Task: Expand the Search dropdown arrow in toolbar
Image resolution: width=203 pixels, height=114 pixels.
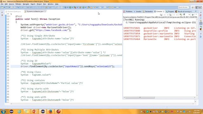Action: 97,7
